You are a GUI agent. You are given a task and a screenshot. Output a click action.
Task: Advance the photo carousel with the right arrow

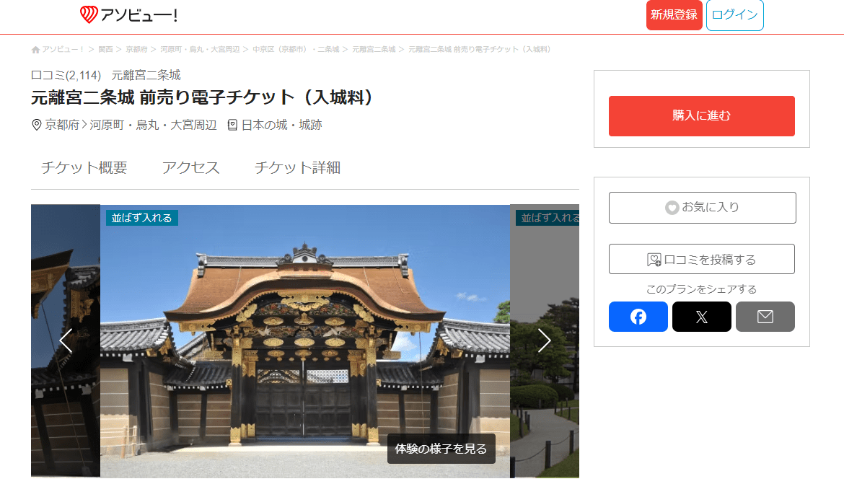pyautogui.click(x=545, y=340)
